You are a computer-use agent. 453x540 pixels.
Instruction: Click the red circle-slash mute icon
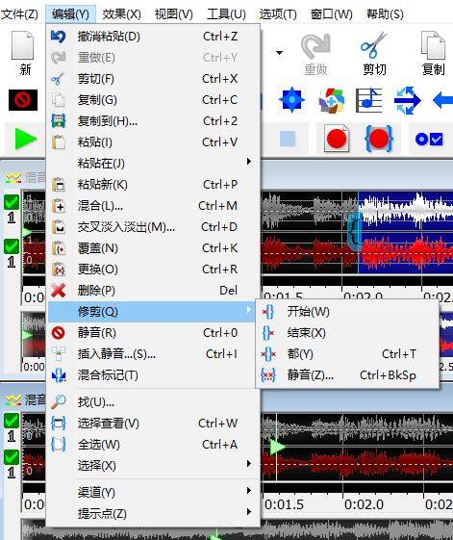pyautogui.click(x=23, y=100)
